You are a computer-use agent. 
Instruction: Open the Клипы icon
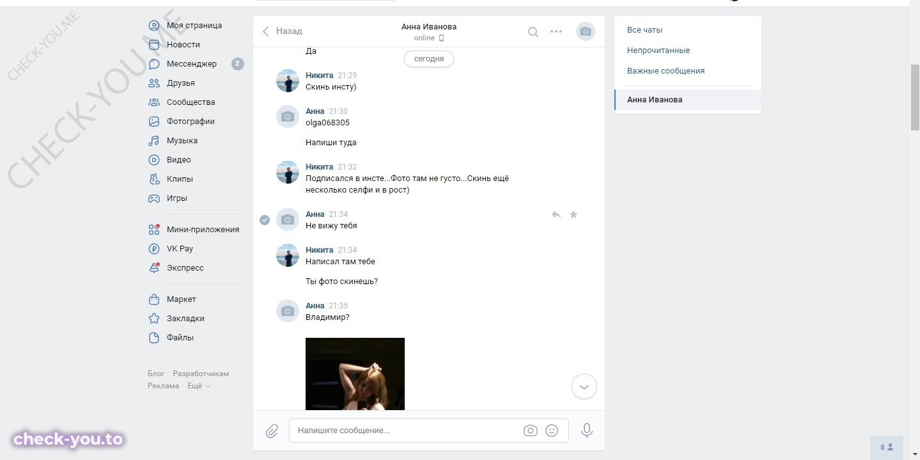point(154,179)
